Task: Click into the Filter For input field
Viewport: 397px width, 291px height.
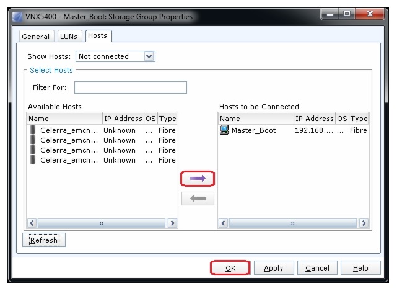Action: [x=131, y=87]
